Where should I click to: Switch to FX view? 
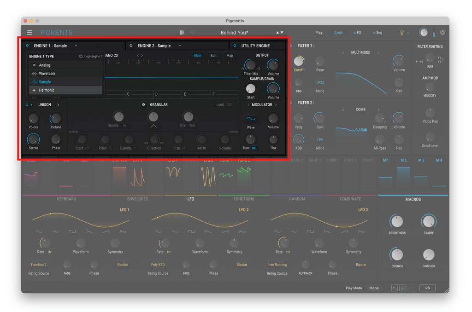(358, 33)
